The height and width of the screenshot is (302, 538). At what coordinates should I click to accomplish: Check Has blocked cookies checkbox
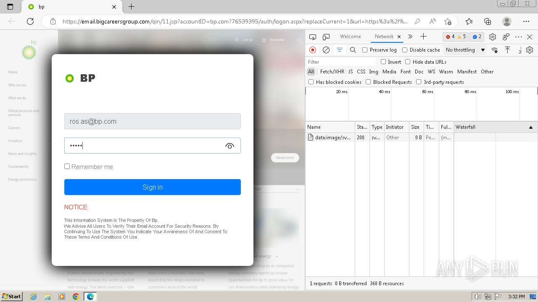point(311,82)
